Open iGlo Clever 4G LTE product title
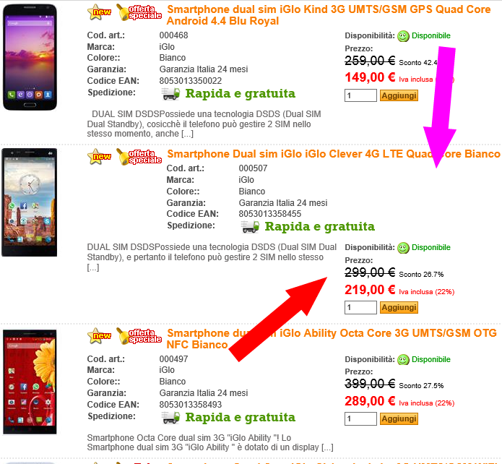502x464 pixels. (x=334, y=154)
